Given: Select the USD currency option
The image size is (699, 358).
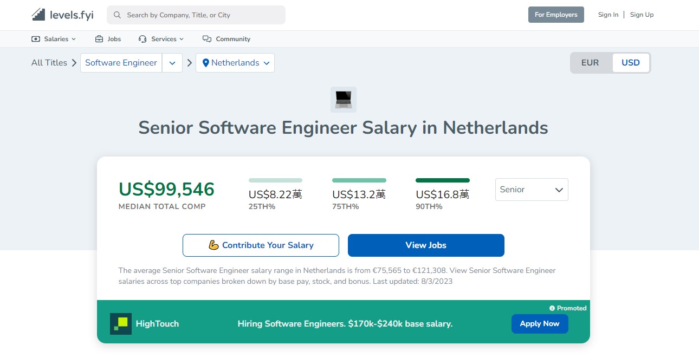Looking at the screenshot, I should pos(631,63).
